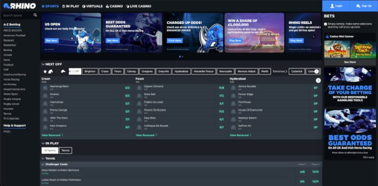This screenshot has height=186, width=378.
Task: Click the Rhino logo
Action: point(20,6)
